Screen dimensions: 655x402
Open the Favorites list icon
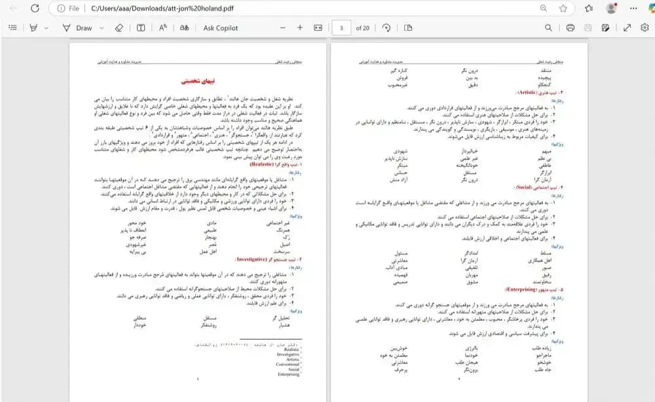589,9
